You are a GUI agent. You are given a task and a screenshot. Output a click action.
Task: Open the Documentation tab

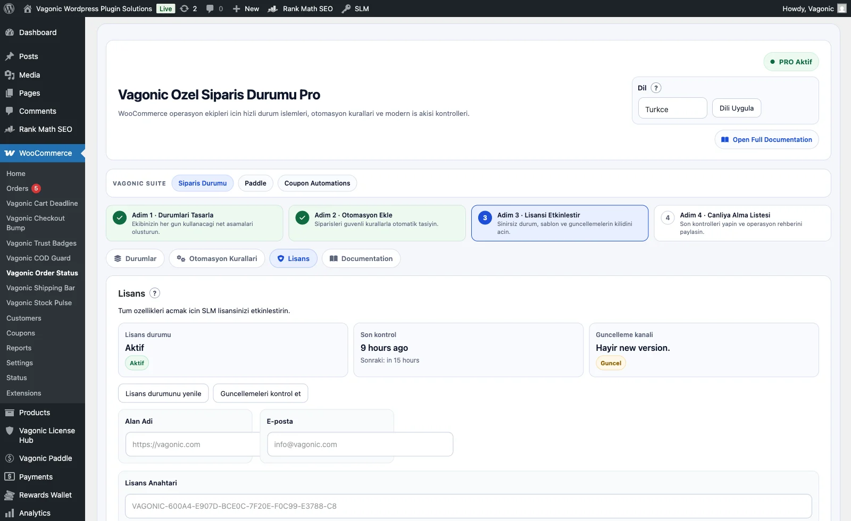pyautogui.click(x=361, y=258)
